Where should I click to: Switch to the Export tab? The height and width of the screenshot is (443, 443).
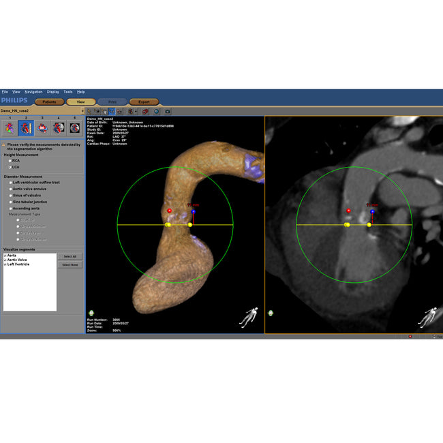[x=144, y=102]
